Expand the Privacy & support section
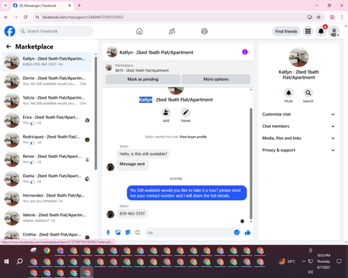The image size is (348, 278). tap(299, 150)
